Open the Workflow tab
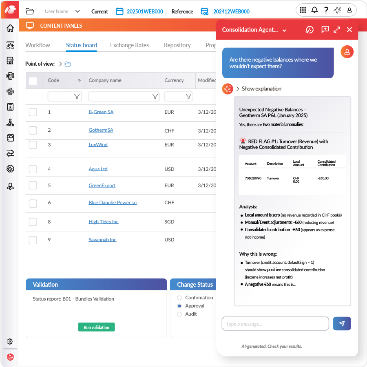The image size is (367, 367). click(x=38, y=45)
